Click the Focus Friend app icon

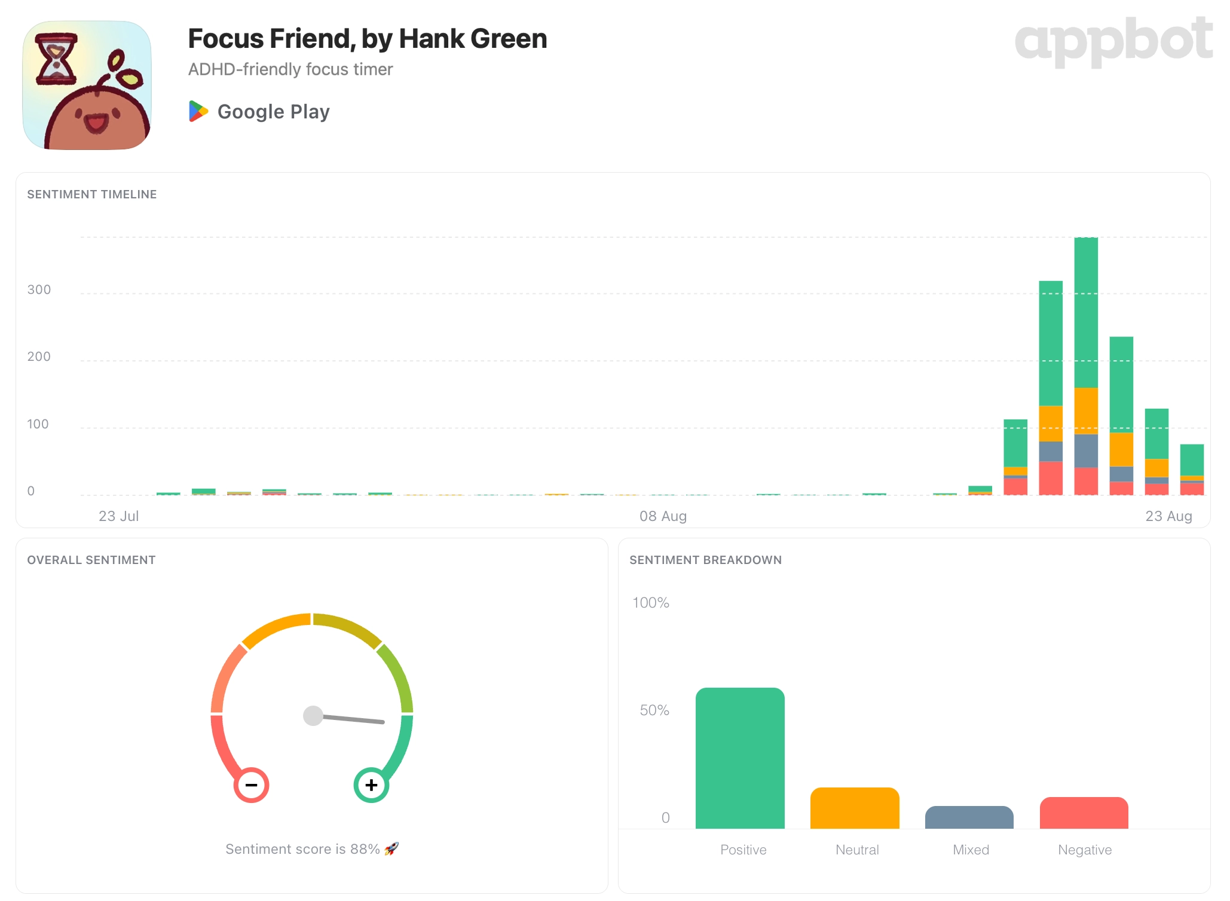[x=87, y=85]
